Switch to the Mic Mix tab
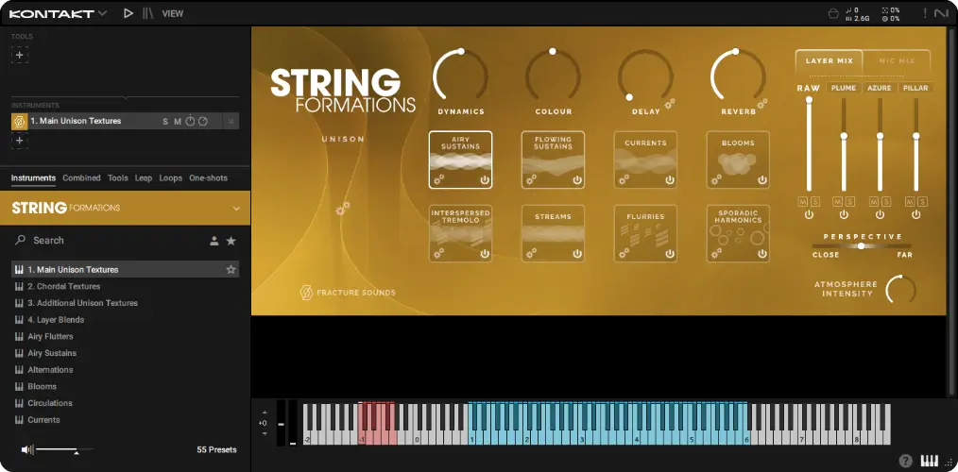The width and height of the screenshot is (958, 472). tap(897, 61)
